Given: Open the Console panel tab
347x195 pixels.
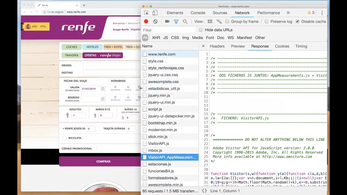Looking at the screenshot, I should [198, 13].
